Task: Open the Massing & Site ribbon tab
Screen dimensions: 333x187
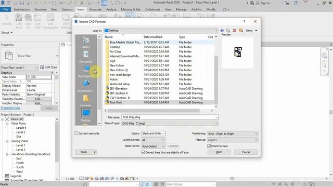Action: (x=131, y=9)
